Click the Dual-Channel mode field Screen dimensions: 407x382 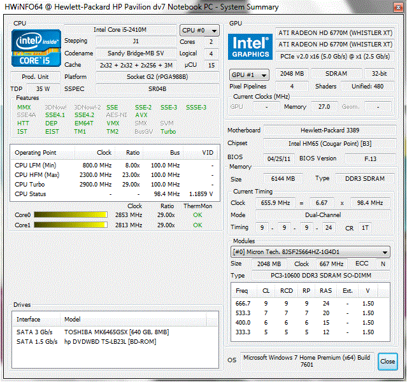click(x=323, y=215)
